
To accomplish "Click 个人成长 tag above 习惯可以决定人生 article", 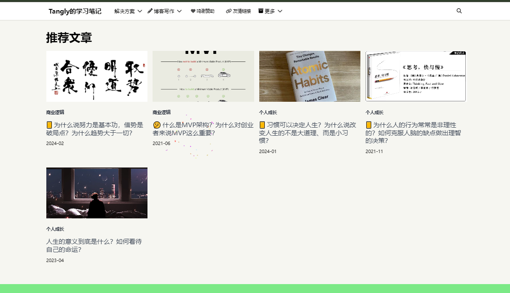I will coord(268,112).
